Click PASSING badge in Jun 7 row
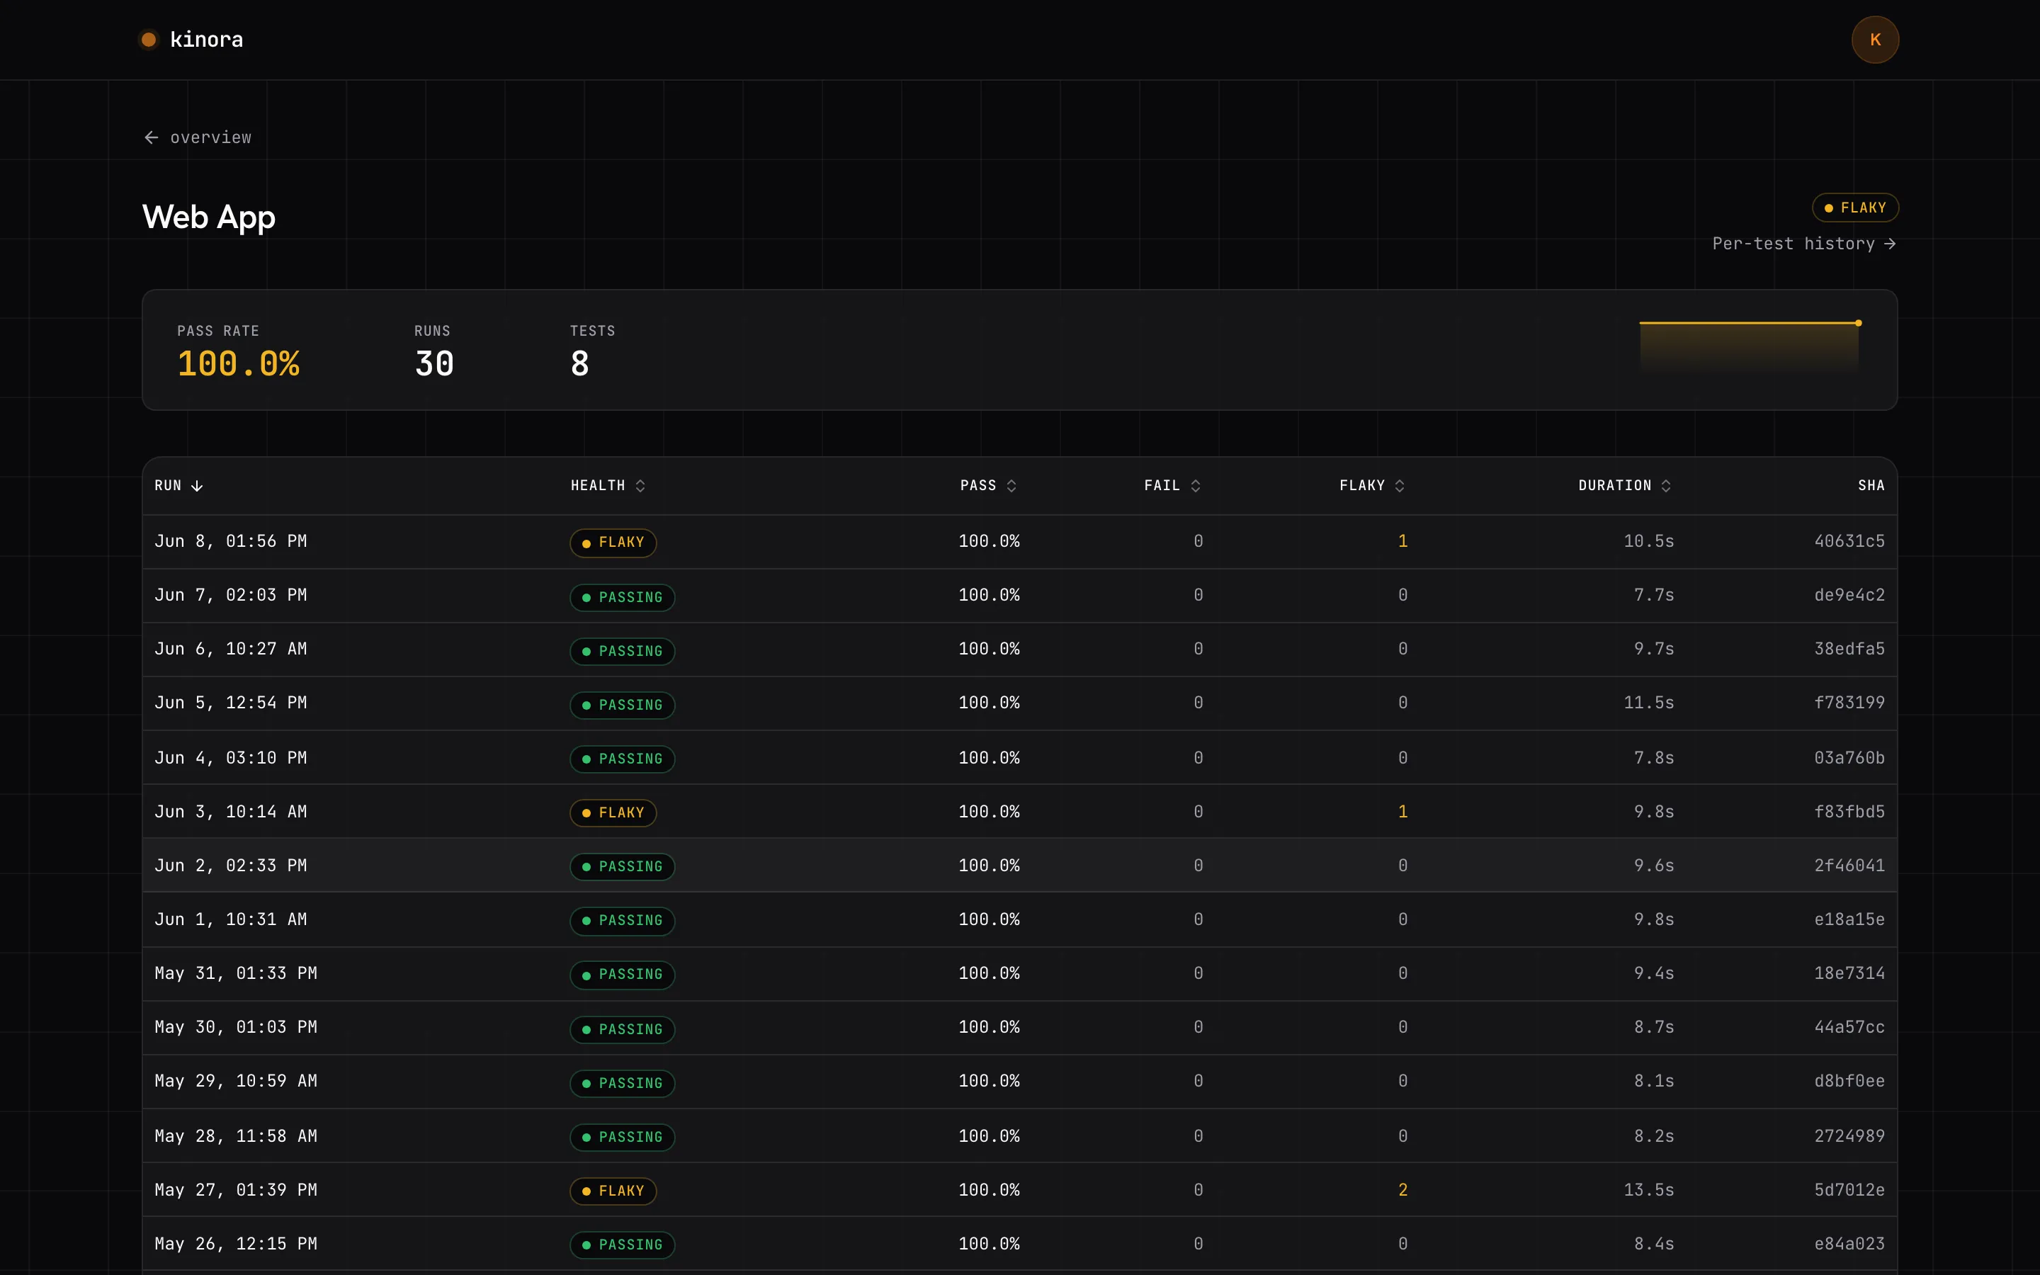 (622, 597)
